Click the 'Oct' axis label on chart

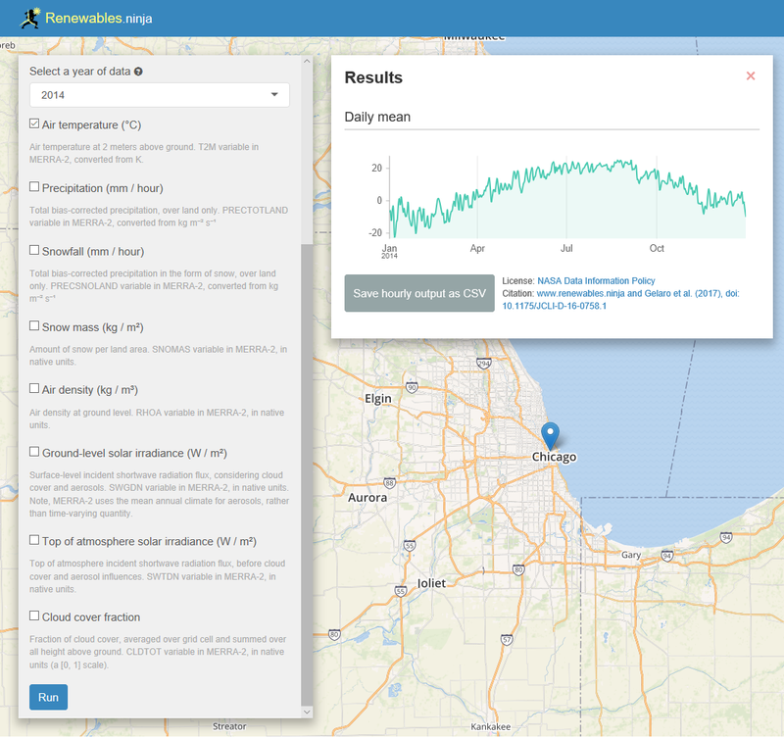[x=657, y=248]
